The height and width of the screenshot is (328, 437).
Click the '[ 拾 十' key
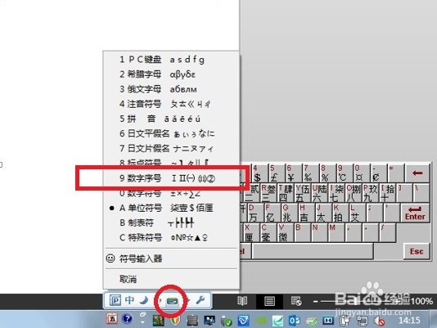388,193
